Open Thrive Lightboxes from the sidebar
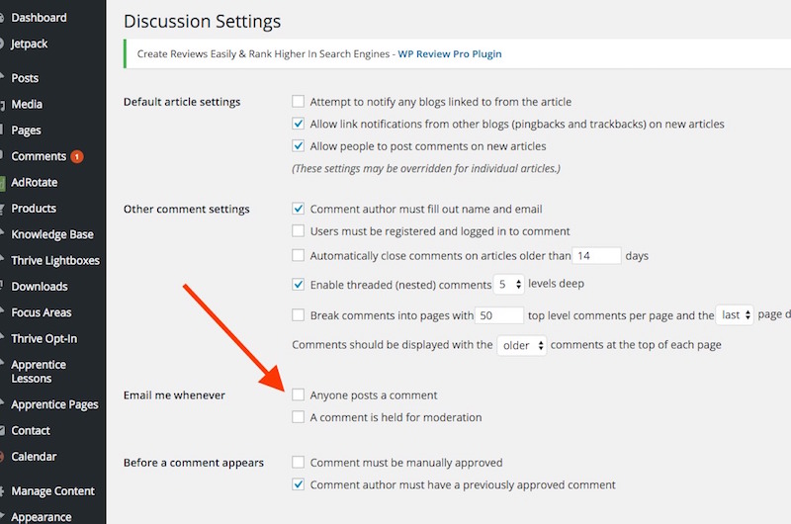 pos(55,260)
